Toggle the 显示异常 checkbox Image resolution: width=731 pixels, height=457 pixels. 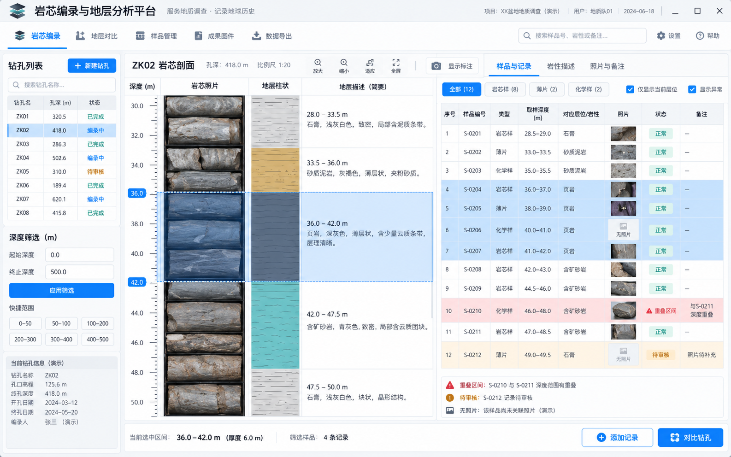692,89
